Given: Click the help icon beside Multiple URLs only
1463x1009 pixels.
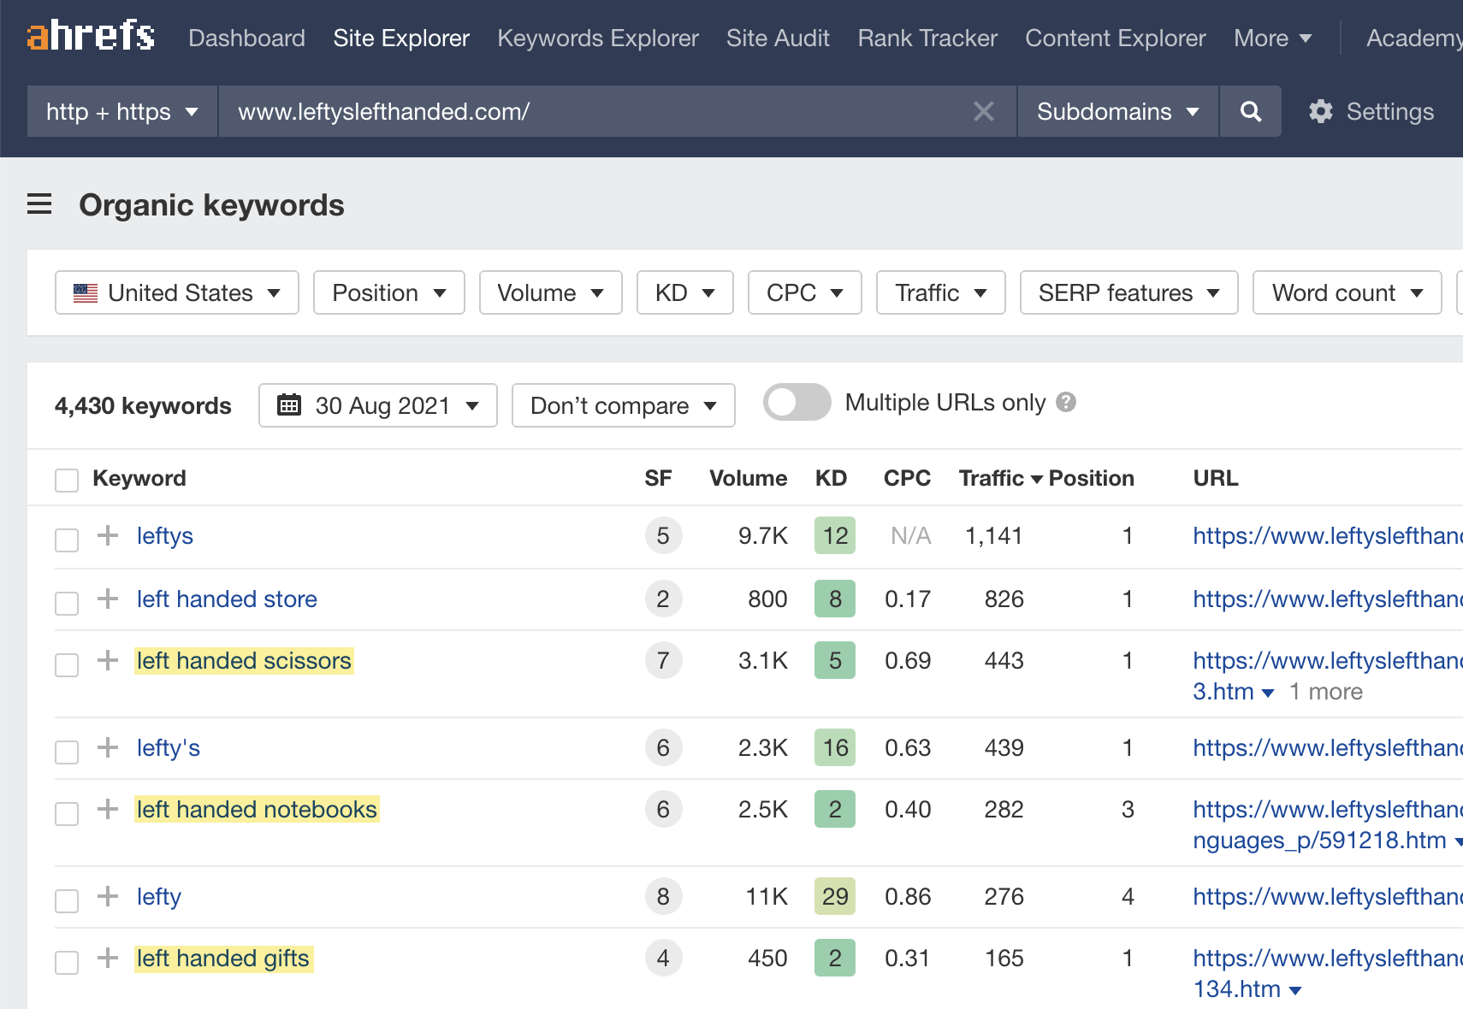Looking at the screenshot, I should pos(1066,402).
